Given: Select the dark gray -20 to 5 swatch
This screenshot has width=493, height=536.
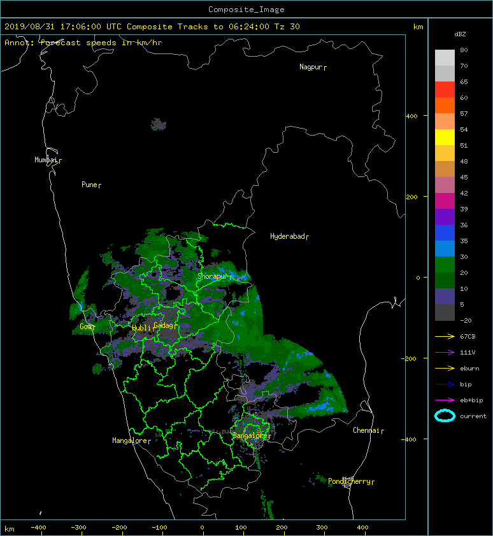Looking at the screenshot, I should coord(445,313).
